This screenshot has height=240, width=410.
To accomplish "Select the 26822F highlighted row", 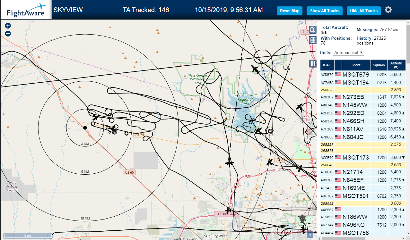I will click(x=363, y=145).
